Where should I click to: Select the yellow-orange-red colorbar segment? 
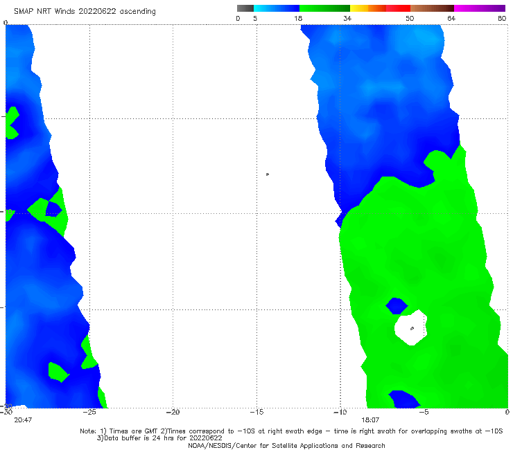(x=380, y=8)
